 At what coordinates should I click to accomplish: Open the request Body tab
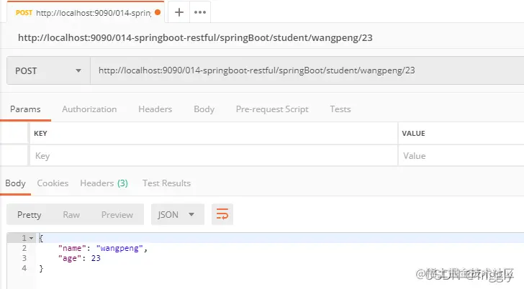(x=204, y=109)
